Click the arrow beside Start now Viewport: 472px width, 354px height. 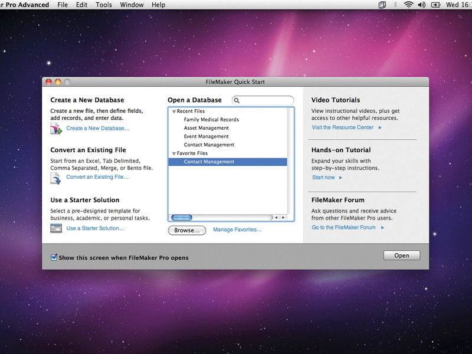coord(340,178)
